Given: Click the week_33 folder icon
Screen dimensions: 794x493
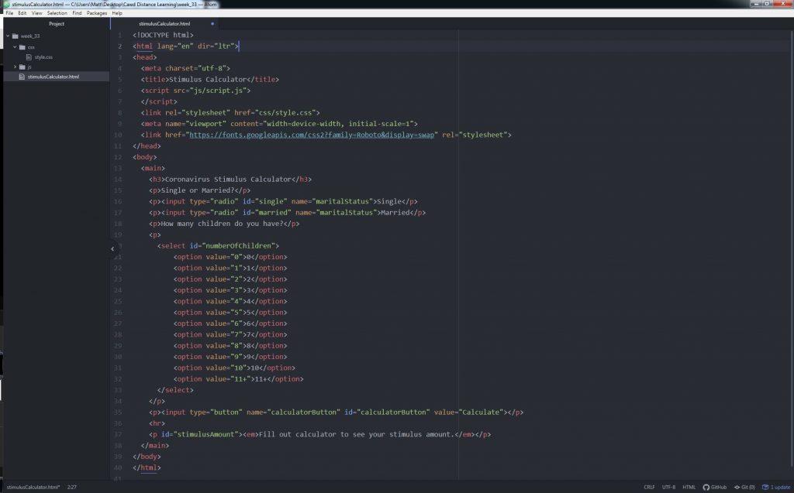Looking at the screenshot, I should click(16, 36).
